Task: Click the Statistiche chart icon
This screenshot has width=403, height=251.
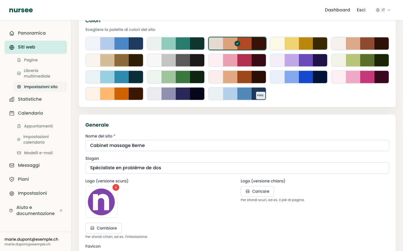Action: 12,99
